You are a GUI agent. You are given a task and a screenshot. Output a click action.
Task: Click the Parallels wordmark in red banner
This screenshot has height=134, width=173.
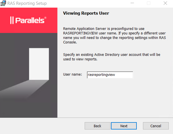tap(29, 21)
